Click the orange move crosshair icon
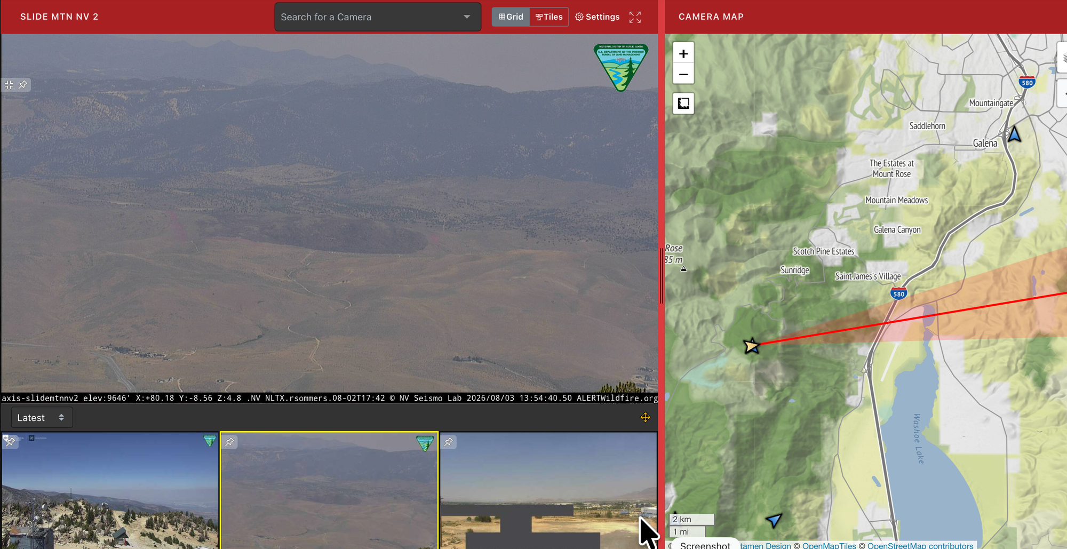The image size is (1067, 549). pos(646,417)
